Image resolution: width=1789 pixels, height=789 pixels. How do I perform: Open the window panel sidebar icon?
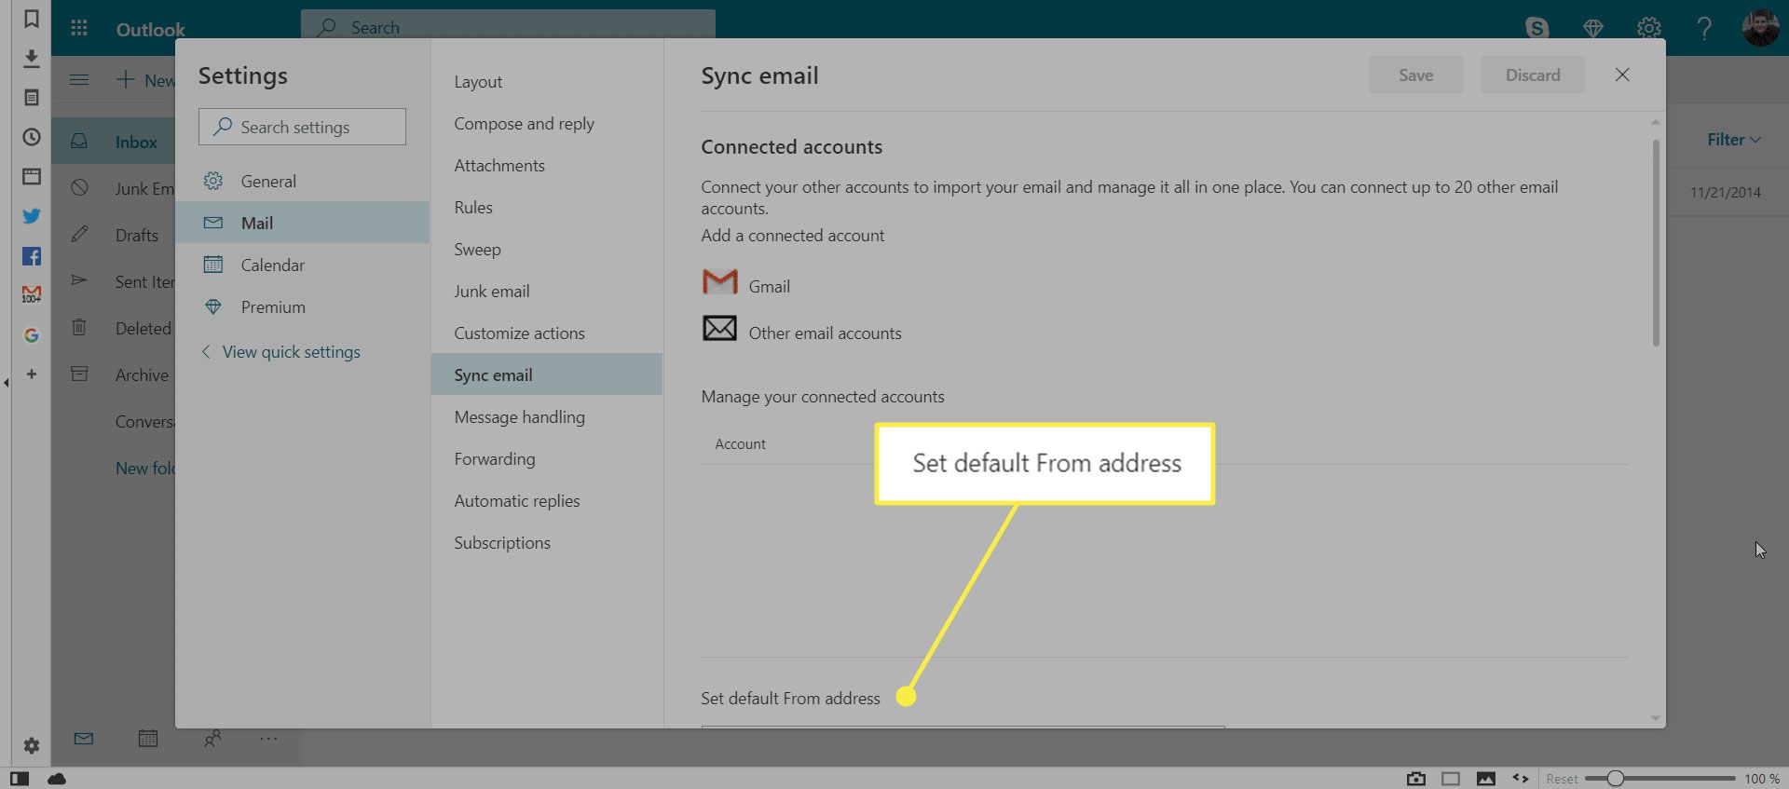pyautogui.click(x=31, y=176)
